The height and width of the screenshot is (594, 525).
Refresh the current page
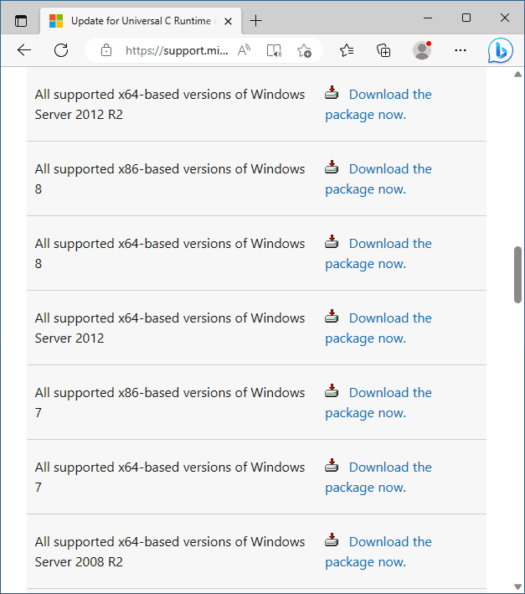61,50
